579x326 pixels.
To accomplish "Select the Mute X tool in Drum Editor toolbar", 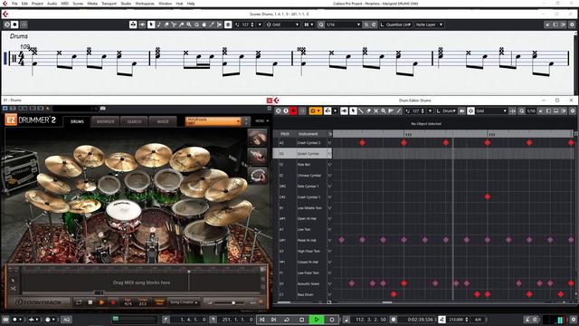I will pyautogui.click(x=376, y=110).
